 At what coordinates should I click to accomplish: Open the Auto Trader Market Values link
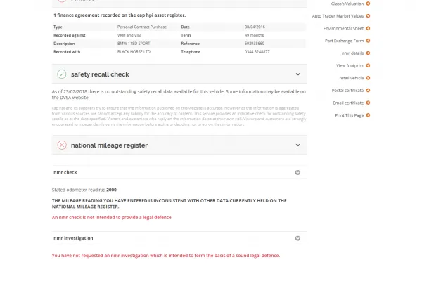pos(338,15)
